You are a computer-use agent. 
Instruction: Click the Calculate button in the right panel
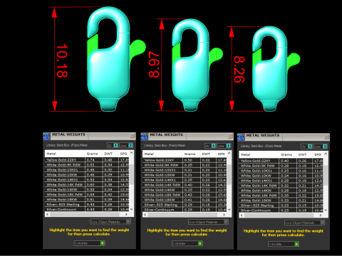click(x=284, y=244)
